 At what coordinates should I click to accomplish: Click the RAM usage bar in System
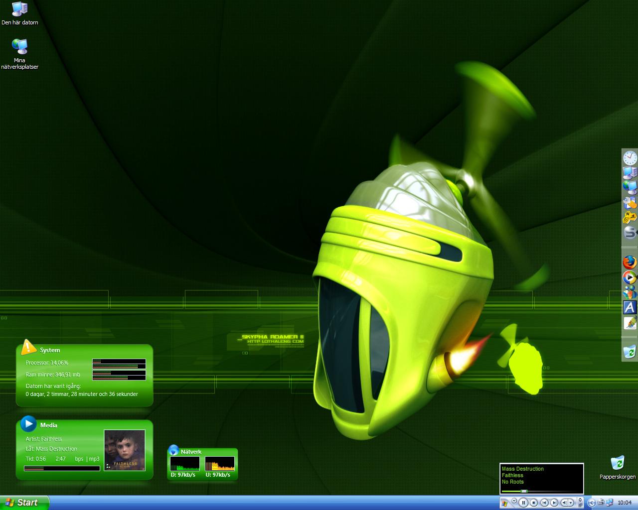tap(119, 375)
